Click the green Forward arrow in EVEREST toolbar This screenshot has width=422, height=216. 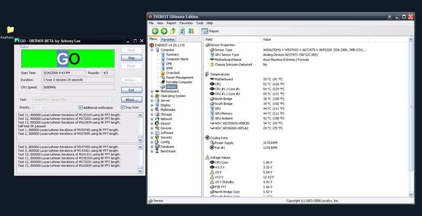click(x=164, y=31)
